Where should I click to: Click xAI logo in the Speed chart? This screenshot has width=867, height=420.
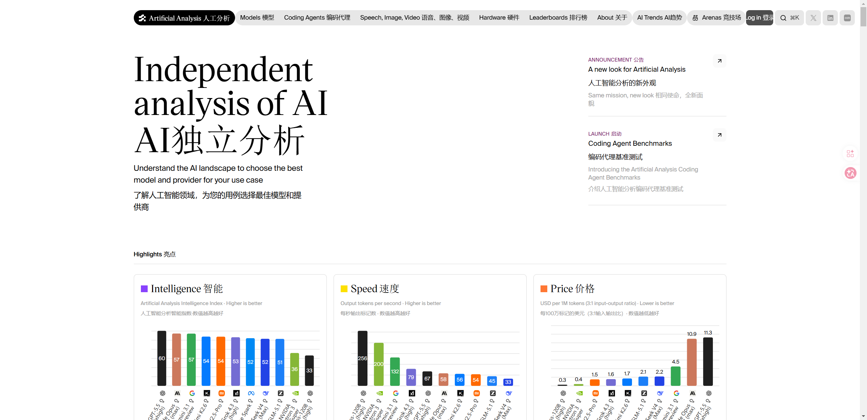point(412,393)
